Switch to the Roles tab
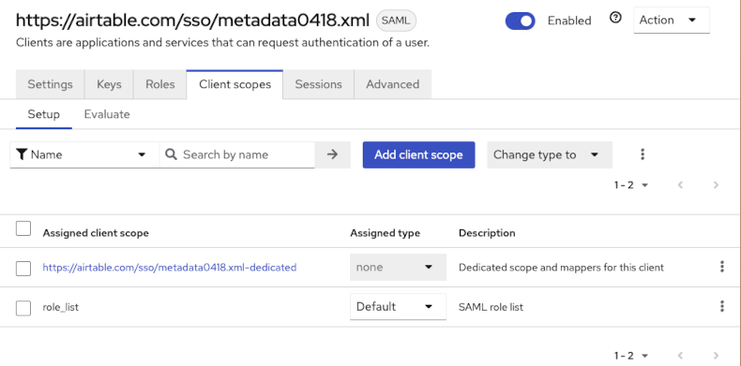Viewport: 741px width, 366px height. (160, 84)
